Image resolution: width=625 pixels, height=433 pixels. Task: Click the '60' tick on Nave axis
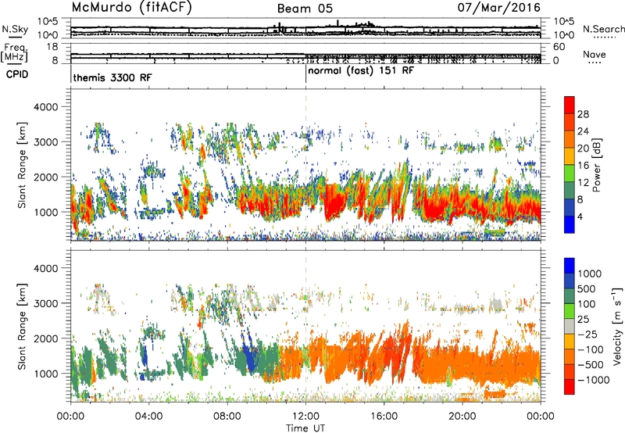(x=559, y=47)
